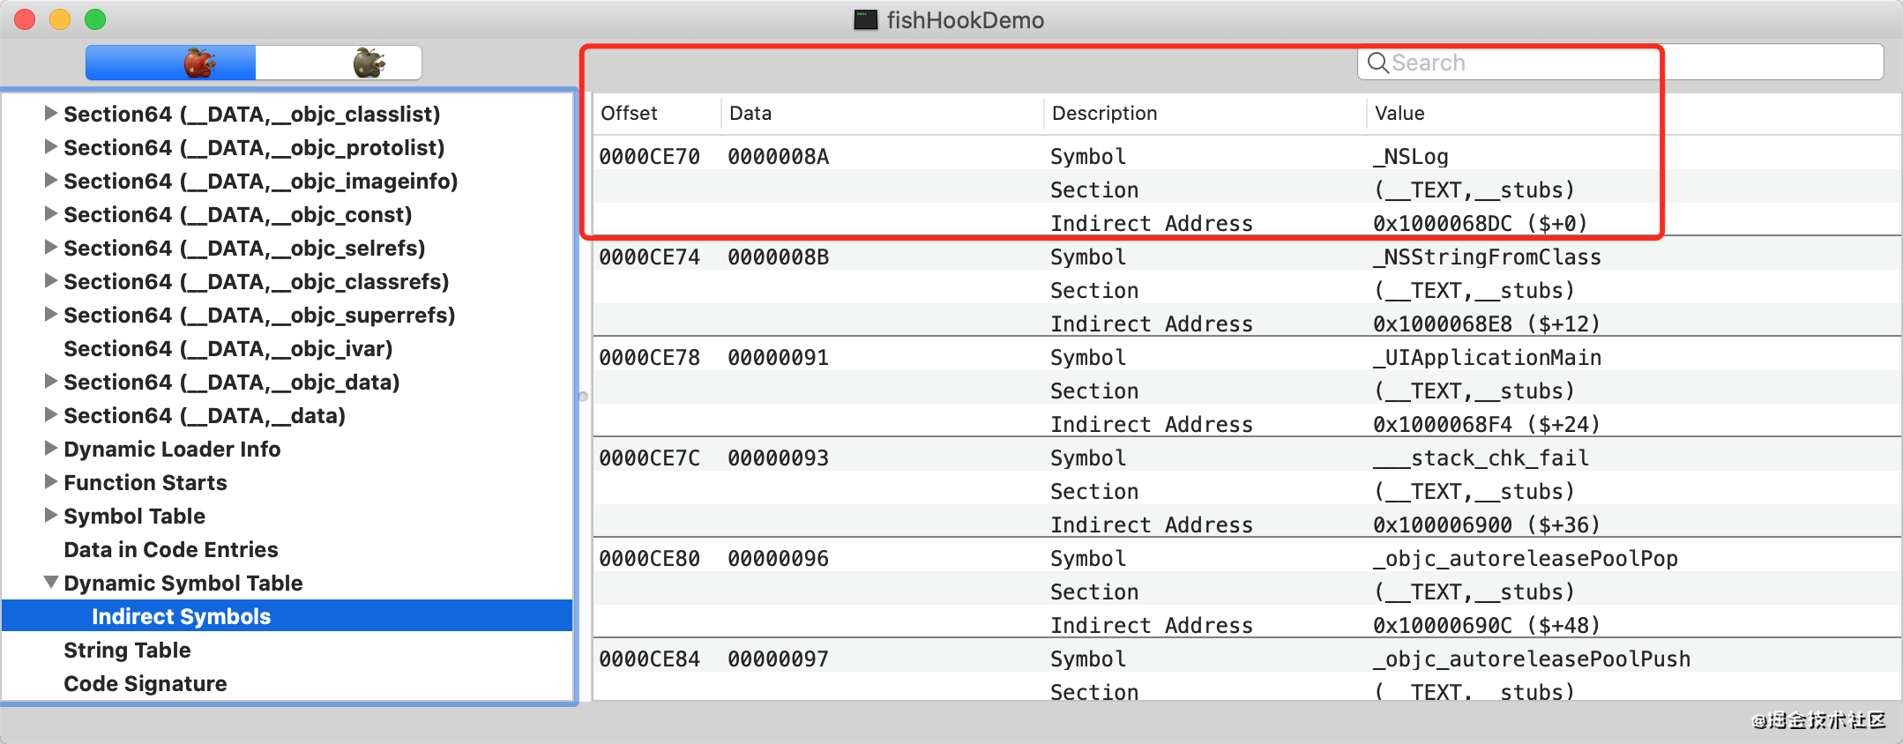Click in the Search field

tap(1621, 63)
